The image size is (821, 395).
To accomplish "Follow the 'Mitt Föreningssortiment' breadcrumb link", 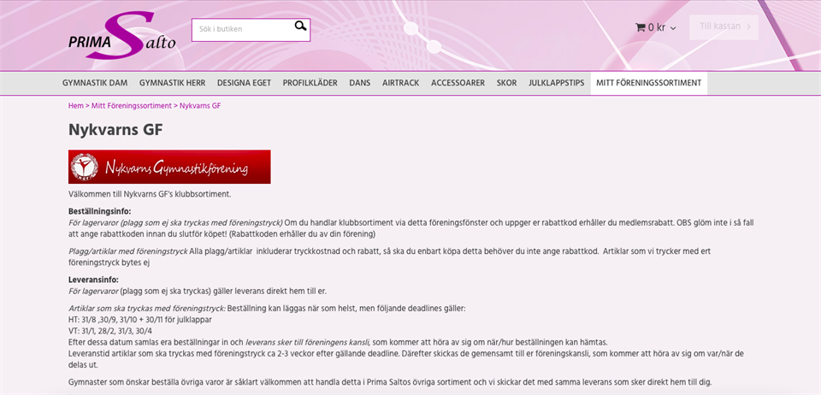I will pyautogui.click(x=132, y=106).
